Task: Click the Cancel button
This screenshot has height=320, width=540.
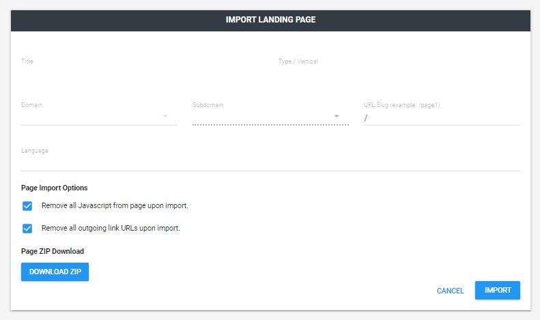Action: (x=450, y=291)
